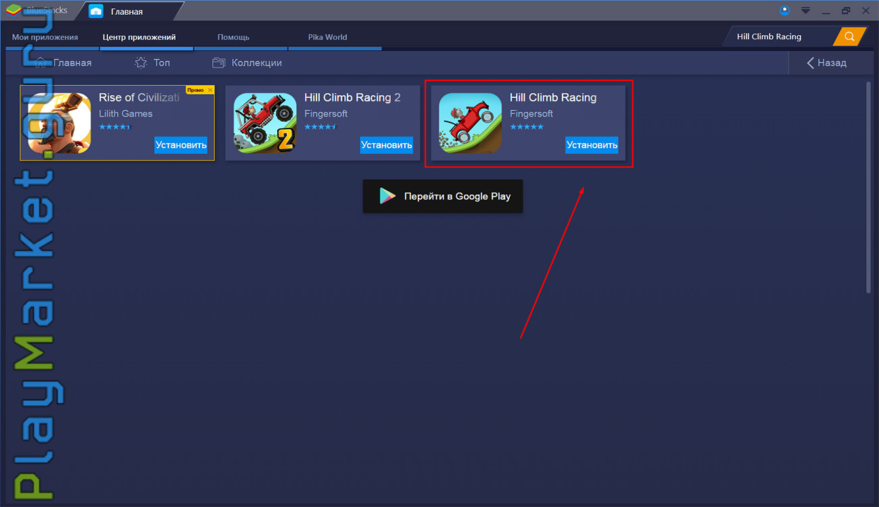Click Перейти в Google Play button
The image size is (879, 507).
(443, 196)
